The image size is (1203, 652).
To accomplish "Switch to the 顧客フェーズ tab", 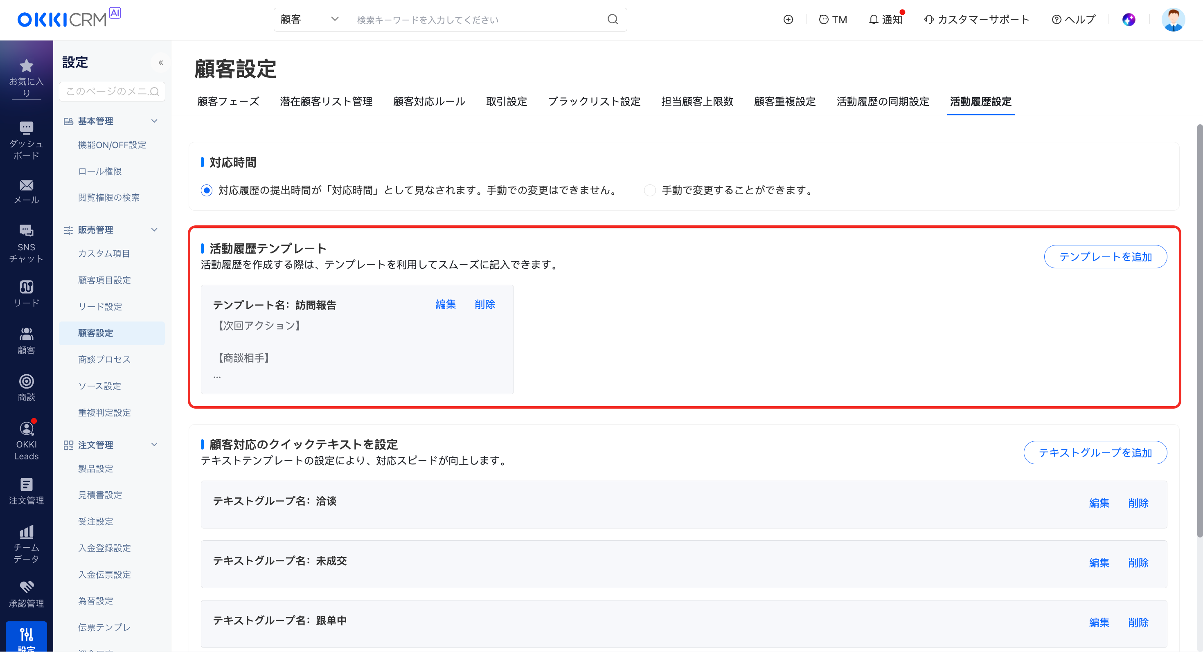I will click(x=228, y=101).
